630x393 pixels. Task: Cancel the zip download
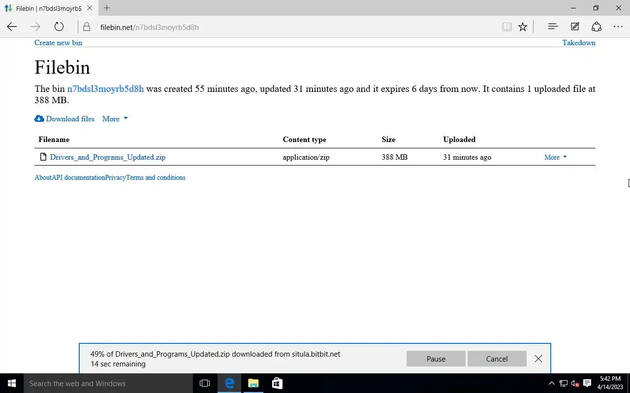tap(497, 359)
